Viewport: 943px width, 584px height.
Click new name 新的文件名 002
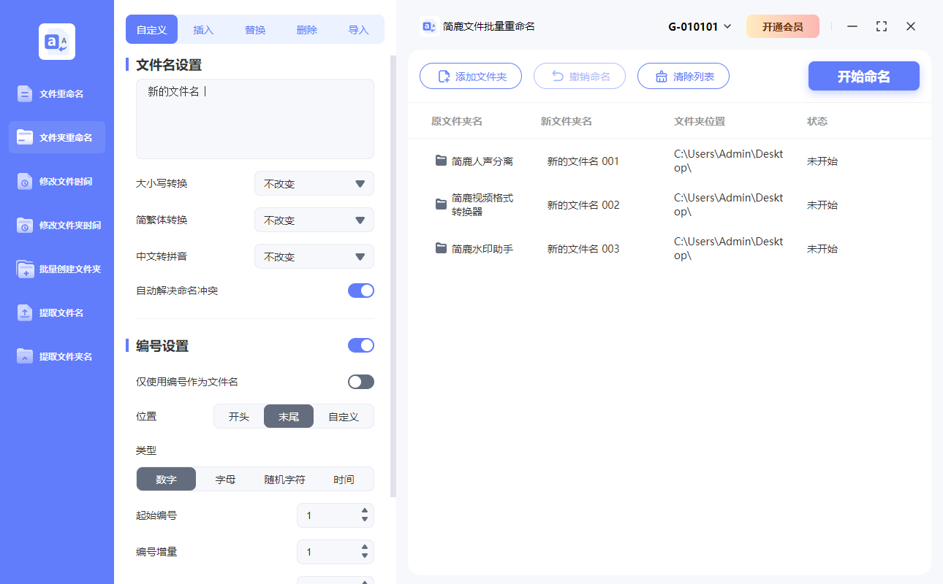coord(583,205)
